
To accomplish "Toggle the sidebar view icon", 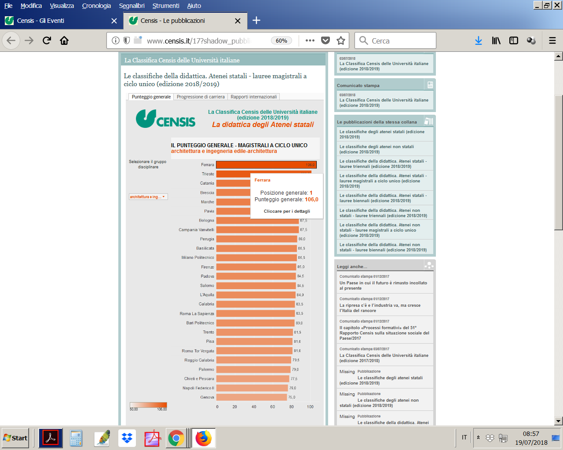I will click(514, 40).
